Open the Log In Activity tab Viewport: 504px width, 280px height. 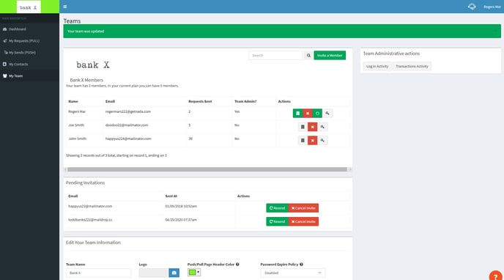coord(377,66)
